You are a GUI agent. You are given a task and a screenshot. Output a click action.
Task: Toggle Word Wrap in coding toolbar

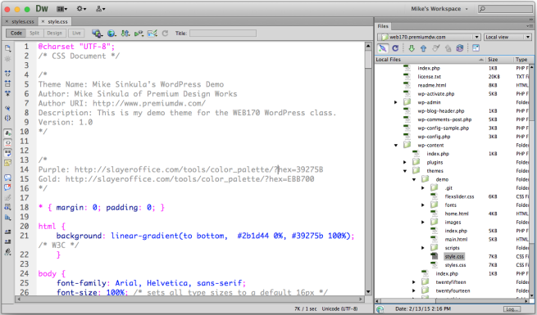(7, 153)
